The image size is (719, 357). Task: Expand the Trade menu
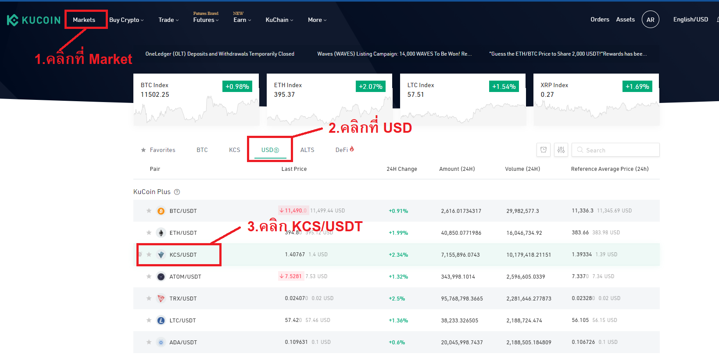(x=168, y=20)
